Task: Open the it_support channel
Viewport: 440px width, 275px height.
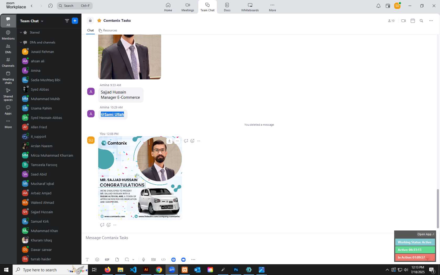Action: 49,136
